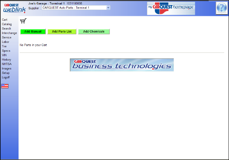
Task: Open the help question mark icon
Action: point(222,8)
